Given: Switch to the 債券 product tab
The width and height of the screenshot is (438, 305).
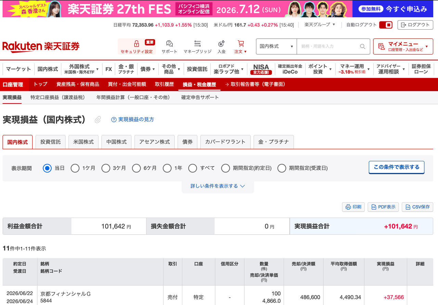Looking at the screenshot, I should point(188,142).
